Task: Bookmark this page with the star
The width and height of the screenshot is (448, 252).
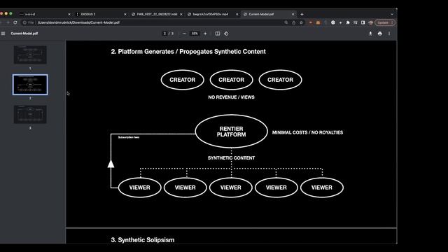Action: [301, 22]
